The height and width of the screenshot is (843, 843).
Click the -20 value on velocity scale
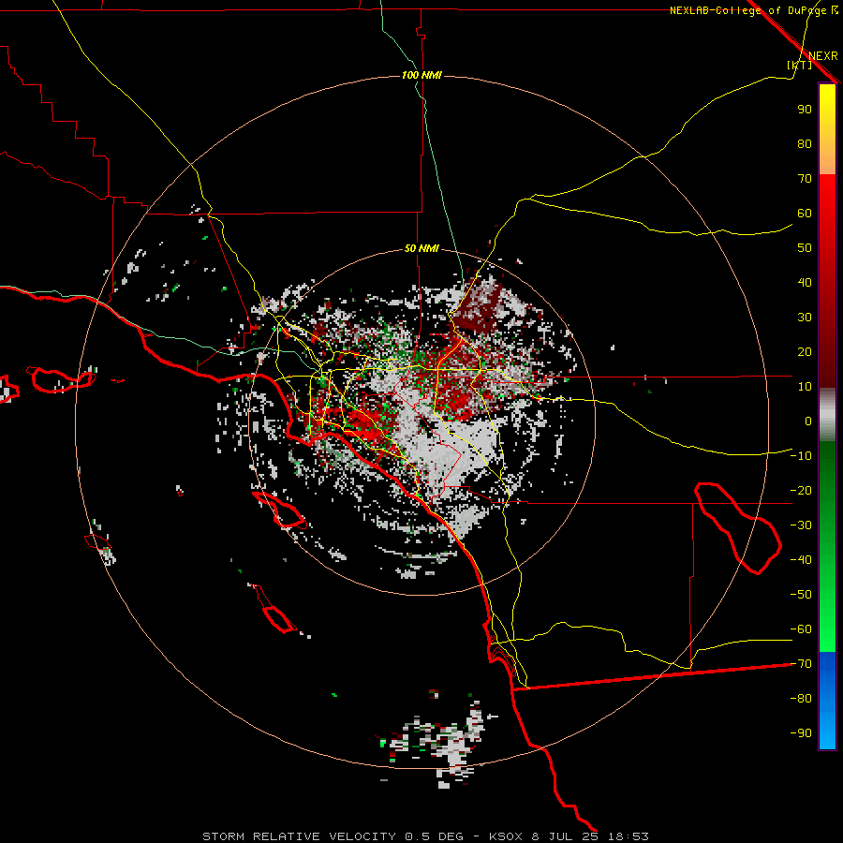tap(801, 491)
